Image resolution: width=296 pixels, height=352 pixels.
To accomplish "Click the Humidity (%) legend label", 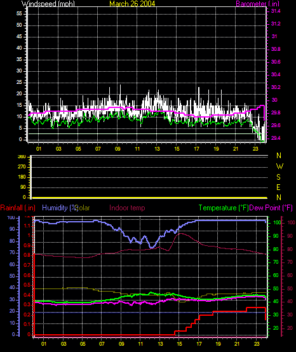I will point(60,208).
